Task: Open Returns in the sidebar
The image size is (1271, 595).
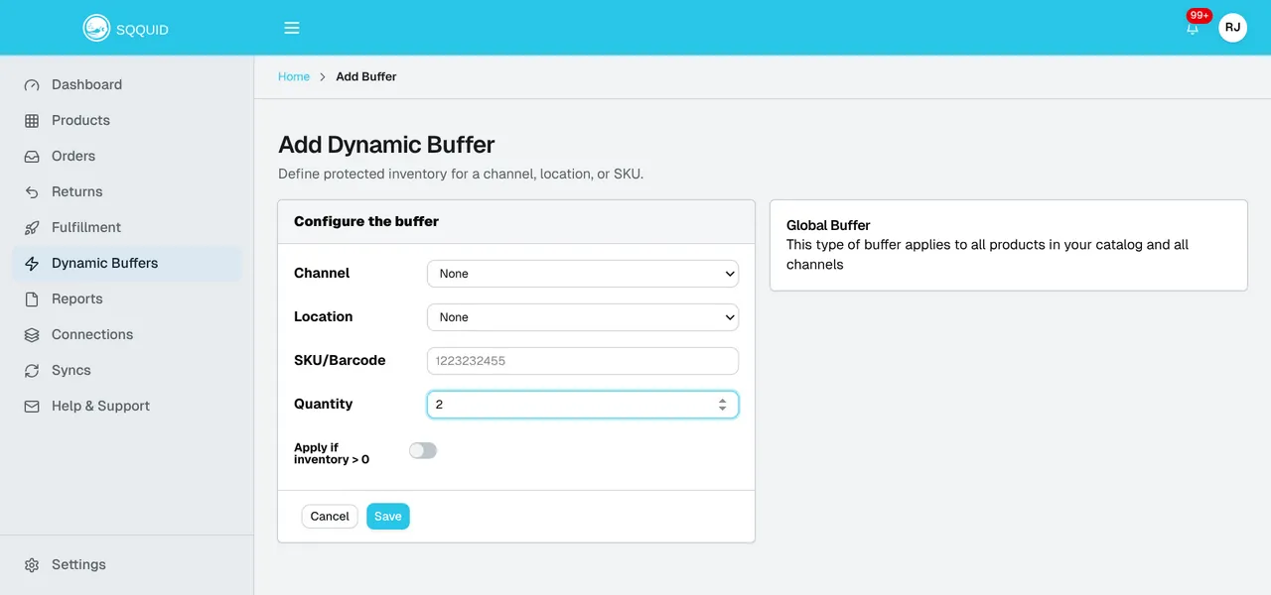Action: coord(126,192)
